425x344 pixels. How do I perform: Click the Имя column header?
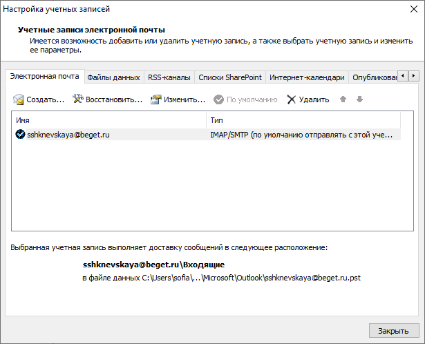108,120
